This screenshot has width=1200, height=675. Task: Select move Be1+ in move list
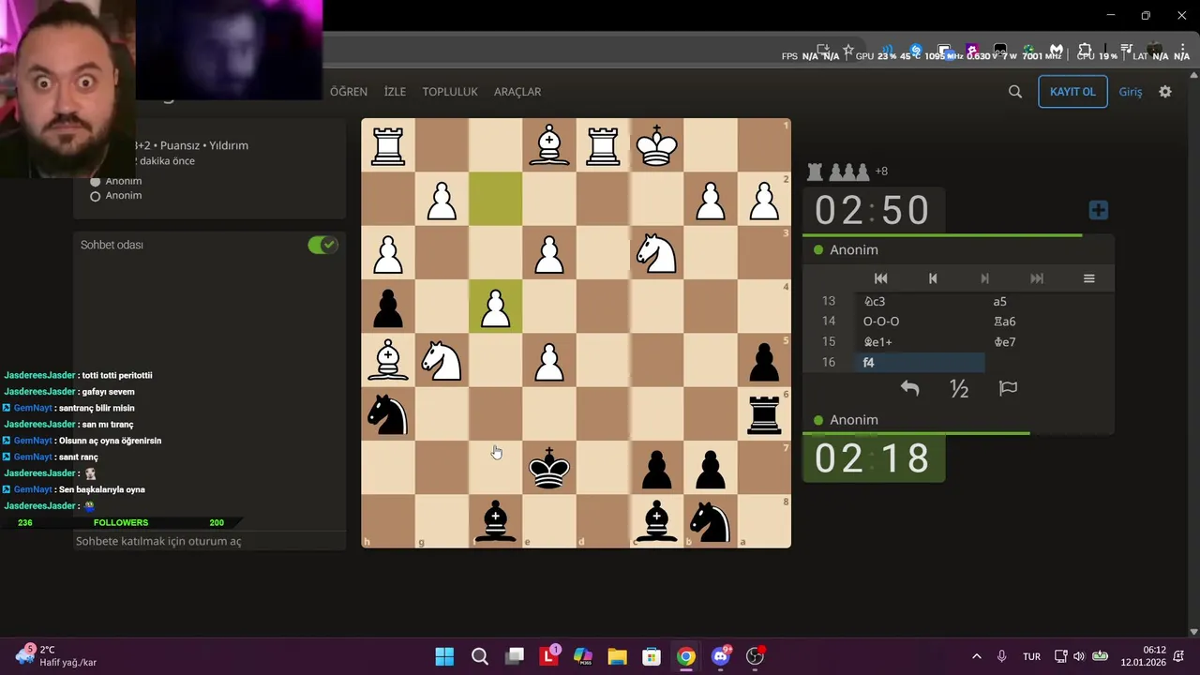tap(922, 342)
